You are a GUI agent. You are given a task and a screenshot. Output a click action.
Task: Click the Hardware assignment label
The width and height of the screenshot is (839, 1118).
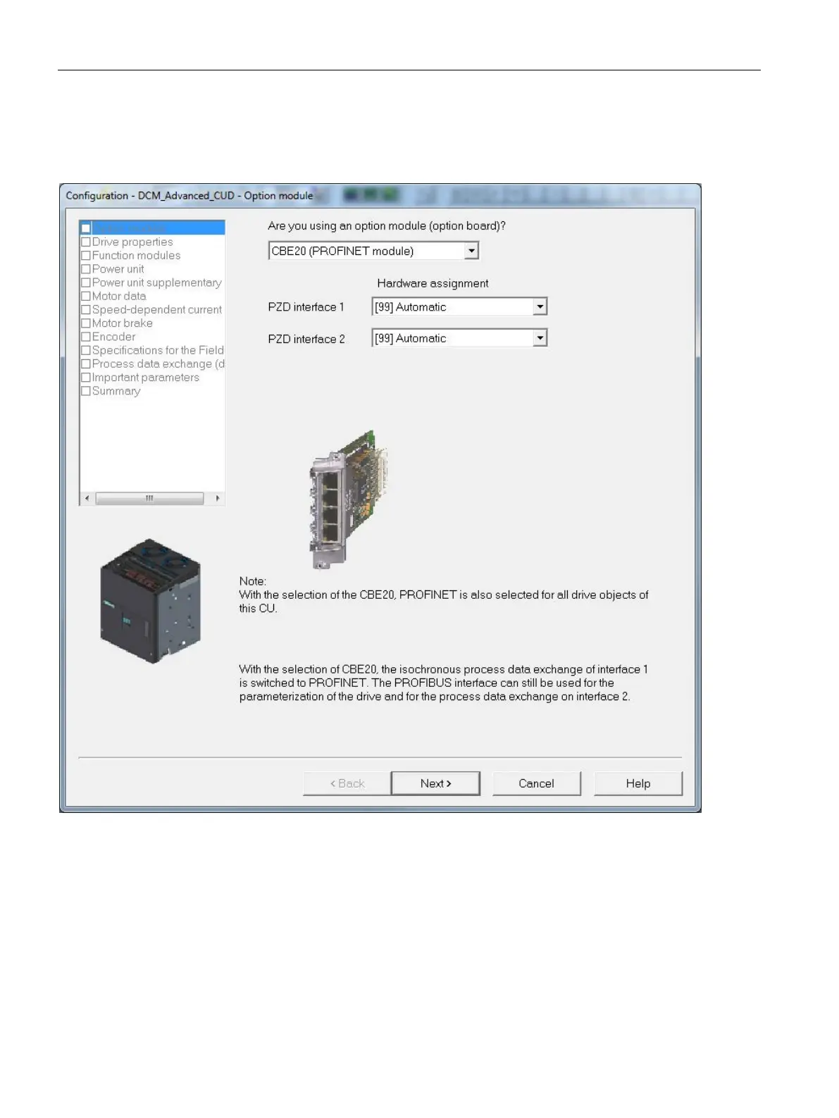(x=433, y=283)
